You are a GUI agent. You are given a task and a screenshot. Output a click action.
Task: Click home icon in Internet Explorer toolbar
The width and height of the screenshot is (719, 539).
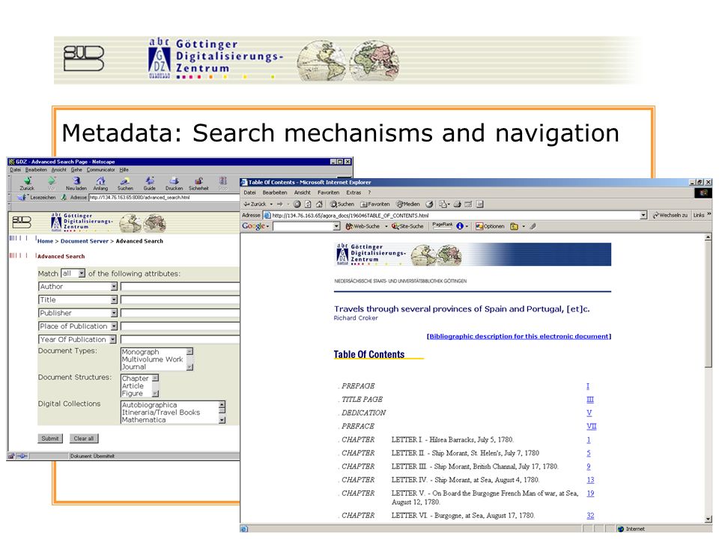tap(319, 204)
